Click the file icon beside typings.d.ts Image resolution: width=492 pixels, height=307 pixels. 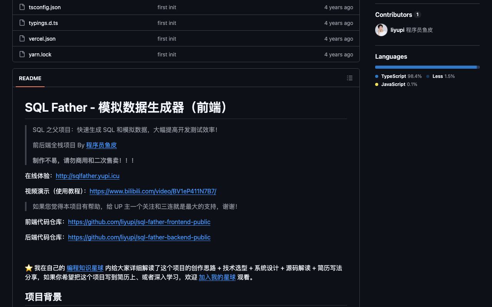(22, 23)
